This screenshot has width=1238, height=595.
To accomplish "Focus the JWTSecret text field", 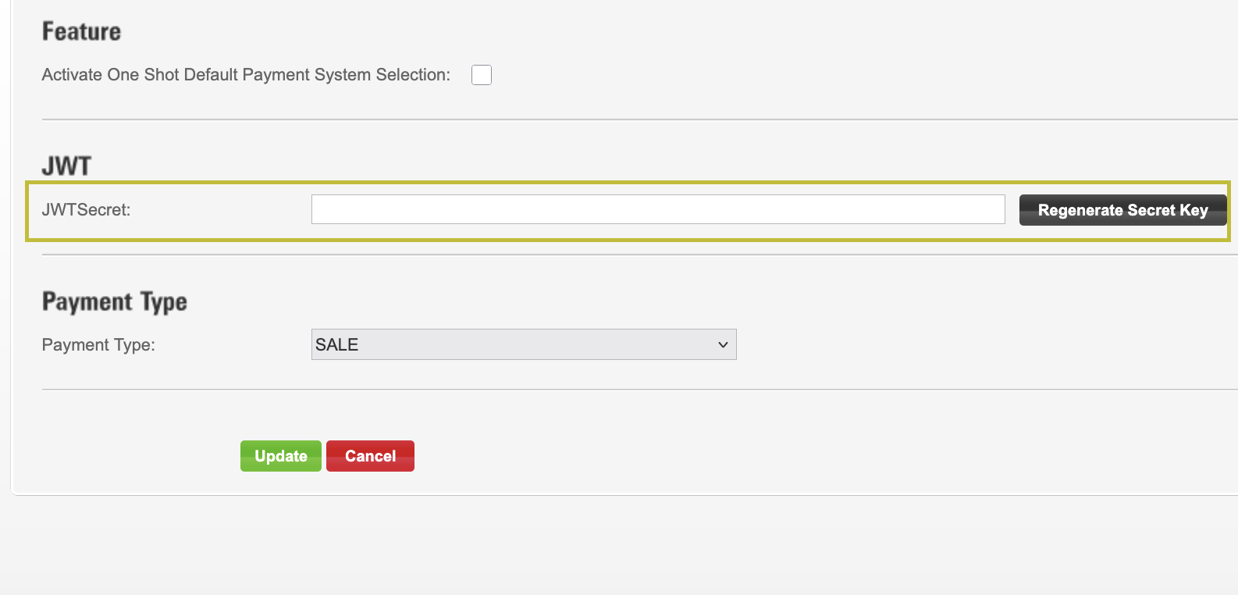I will point(657,209).
